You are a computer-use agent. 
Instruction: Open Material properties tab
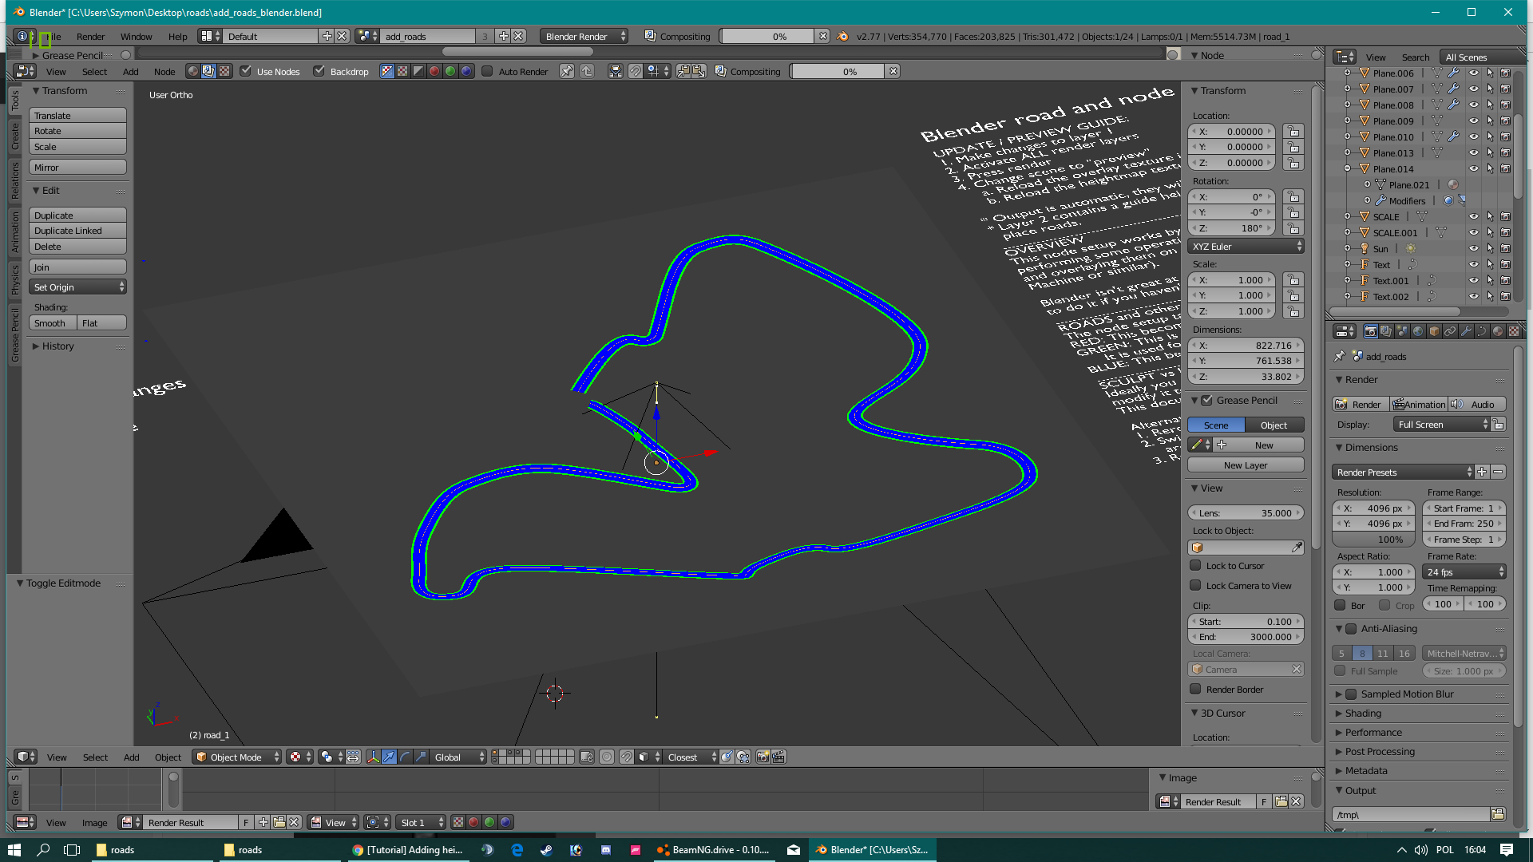click(1498, 331)
